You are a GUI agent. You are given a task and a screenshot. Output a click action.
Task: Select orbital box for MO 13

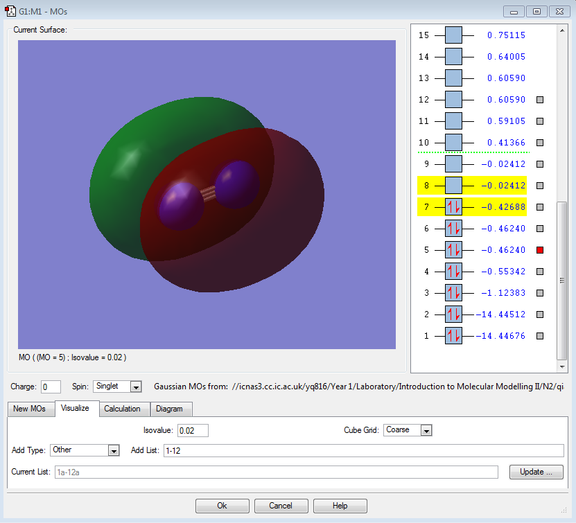coord(453,78)
